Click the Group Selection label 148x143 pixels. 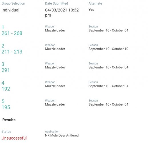click(13, 3)
